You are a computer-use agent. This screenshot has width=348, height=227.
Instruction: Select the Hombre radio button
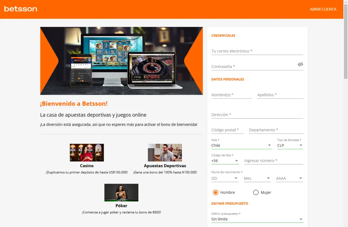point(215,192)
